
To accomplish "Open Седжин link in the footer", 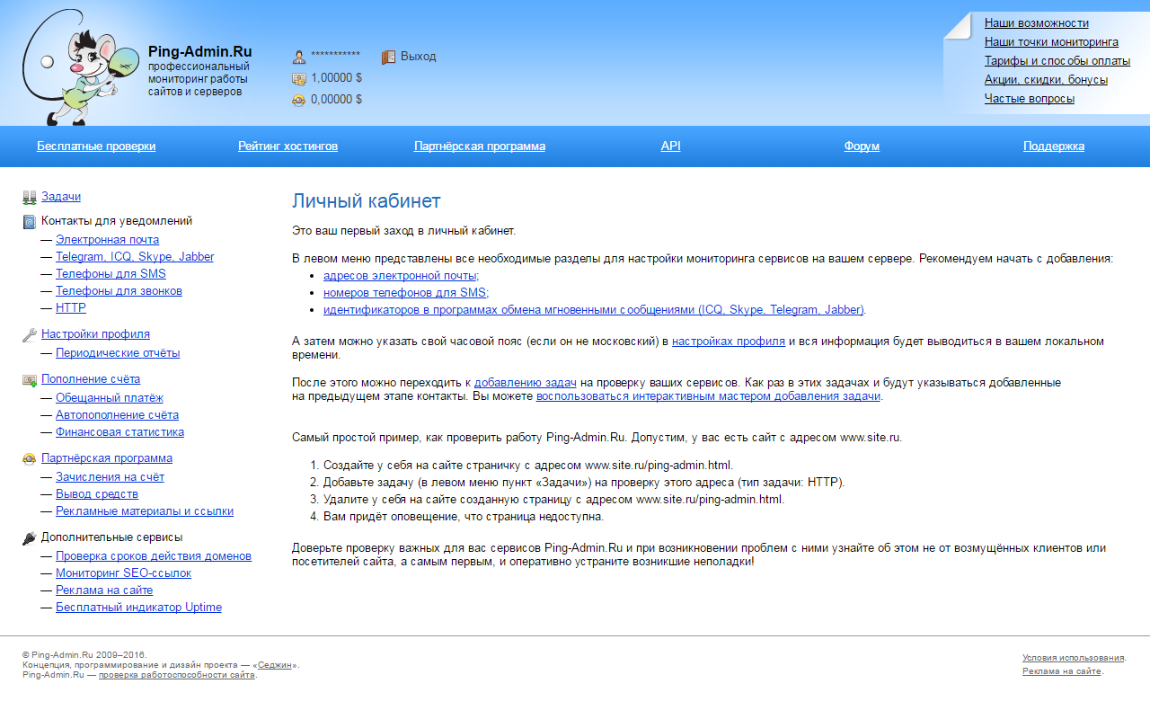I will tap(275, 665).
